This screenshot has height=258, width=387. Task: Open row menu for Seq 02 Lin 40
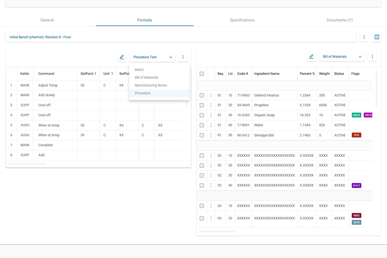(211, 185)
